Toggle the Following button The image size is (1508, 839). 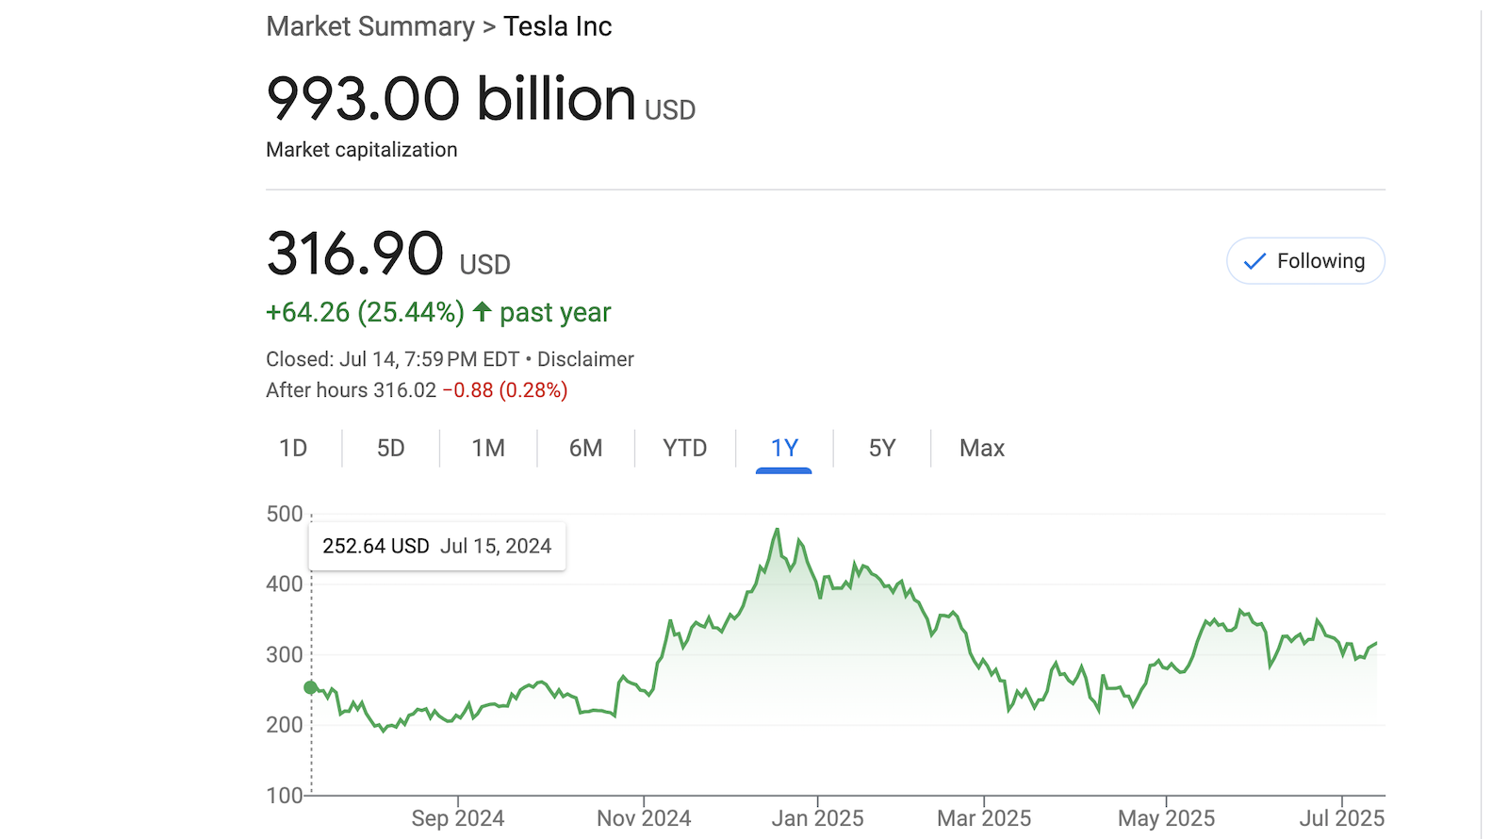tap(1305, 261)
